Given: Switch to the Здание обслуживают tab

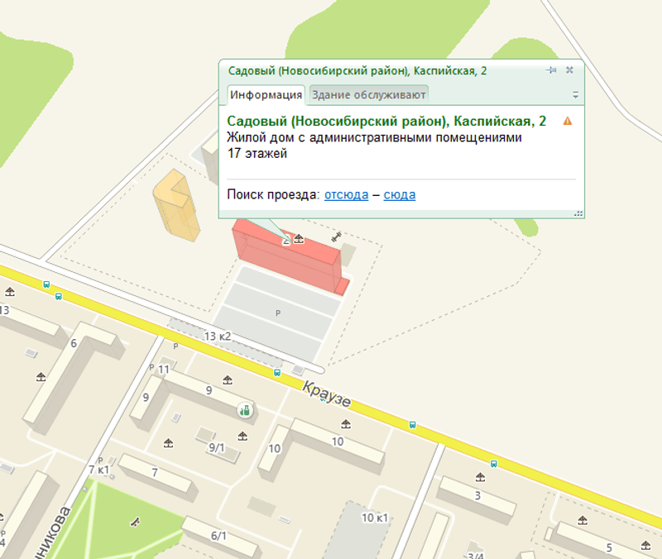Looking at the screenshot, I should pos(368,94).
